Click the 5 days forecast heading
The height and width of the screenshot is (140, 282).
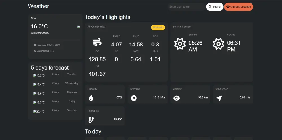pos(50,68)
